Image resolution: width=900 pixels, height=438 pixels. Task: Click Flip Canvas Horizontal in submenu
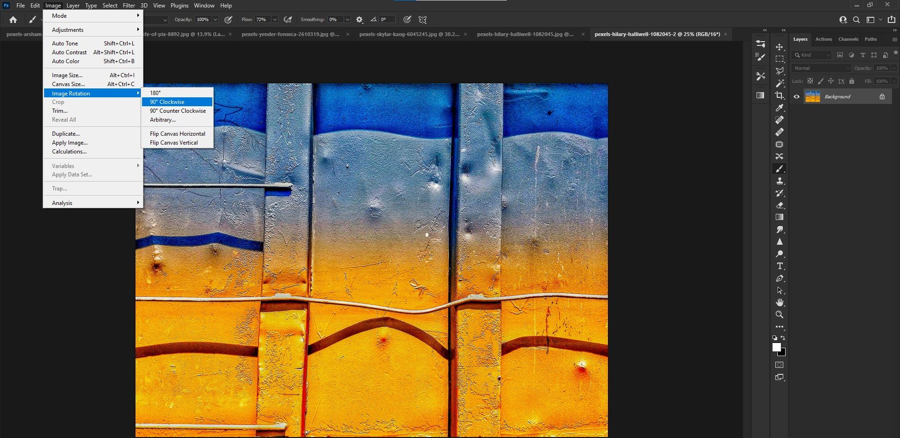[x=178, y=134]
